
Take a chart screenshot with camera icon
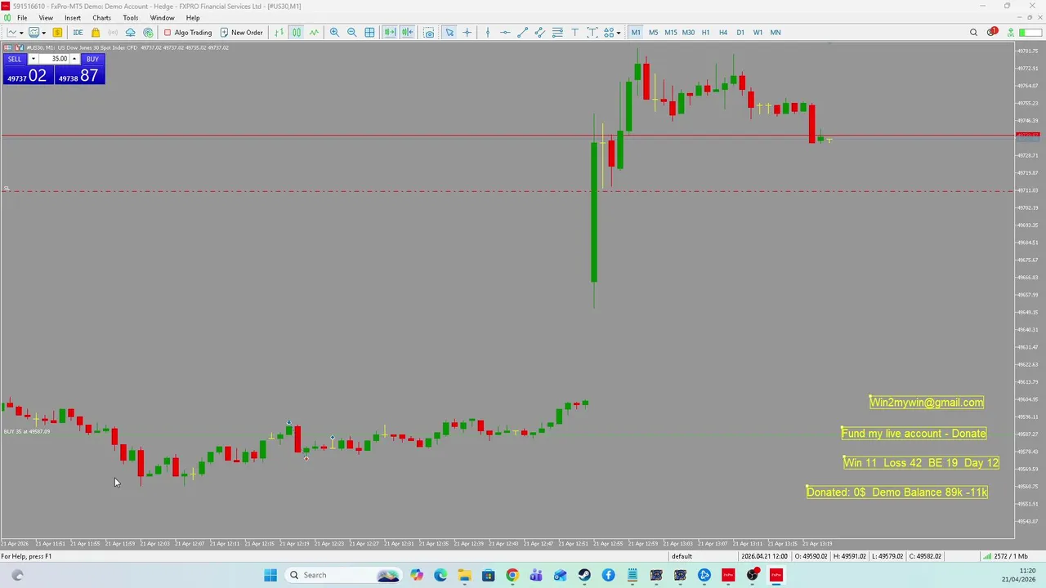pos(428,33)
